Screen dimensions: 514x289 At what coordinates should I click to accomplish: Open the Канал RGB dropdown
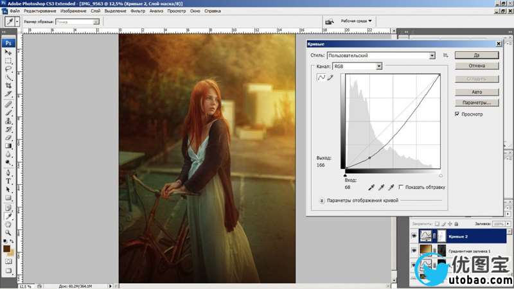tap(379, 66)
